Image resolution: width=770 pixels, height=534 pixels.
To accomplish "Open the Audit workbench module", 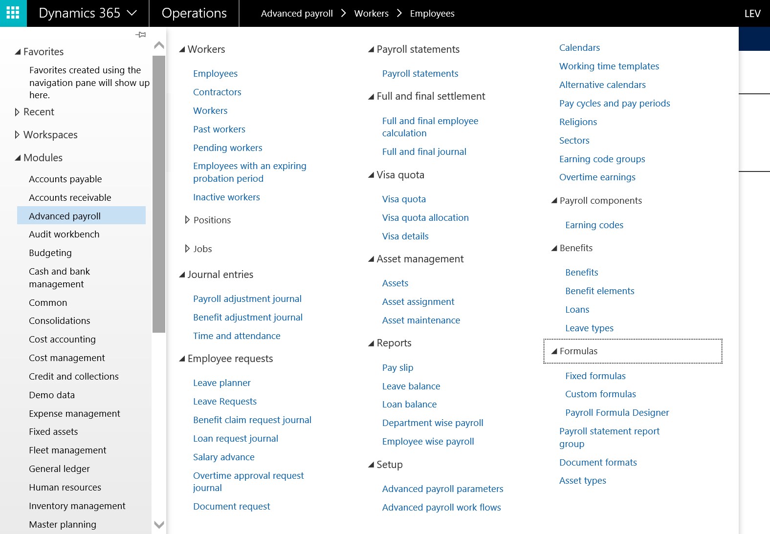I will tap(64, 235).
